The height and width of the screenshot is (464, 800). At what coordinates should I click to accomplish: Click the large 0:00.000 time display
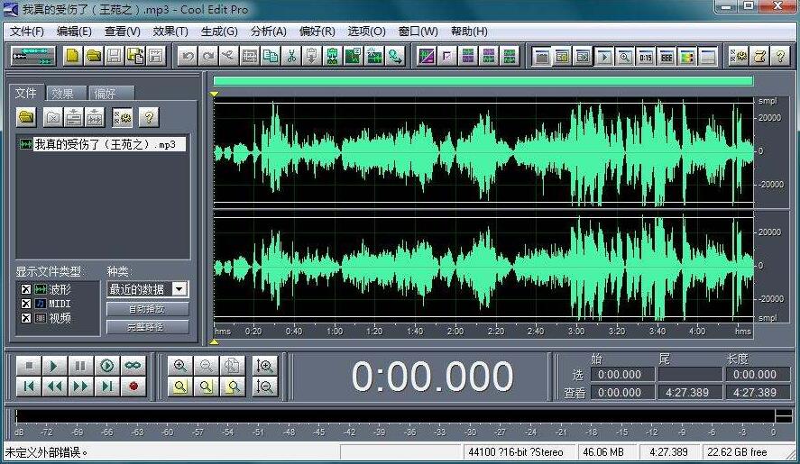click(432, 377)
